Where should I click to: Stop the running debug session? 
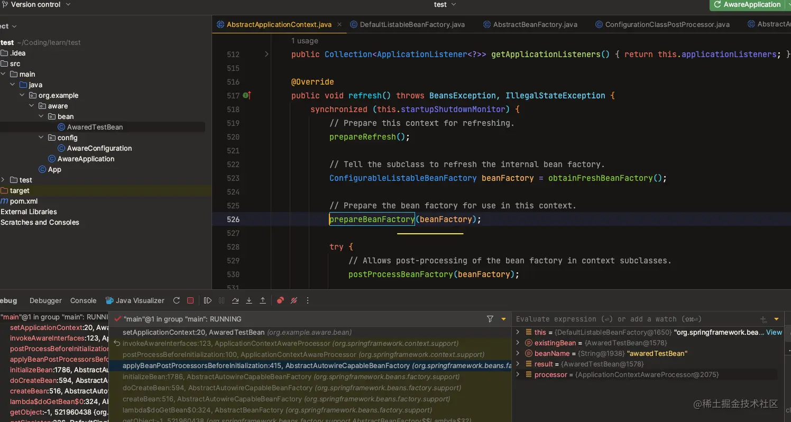click(x=190, y=300)
